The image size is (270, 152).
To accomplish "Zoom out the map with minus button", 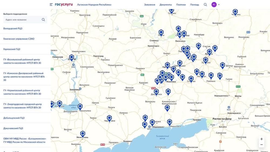I will 261,145.
